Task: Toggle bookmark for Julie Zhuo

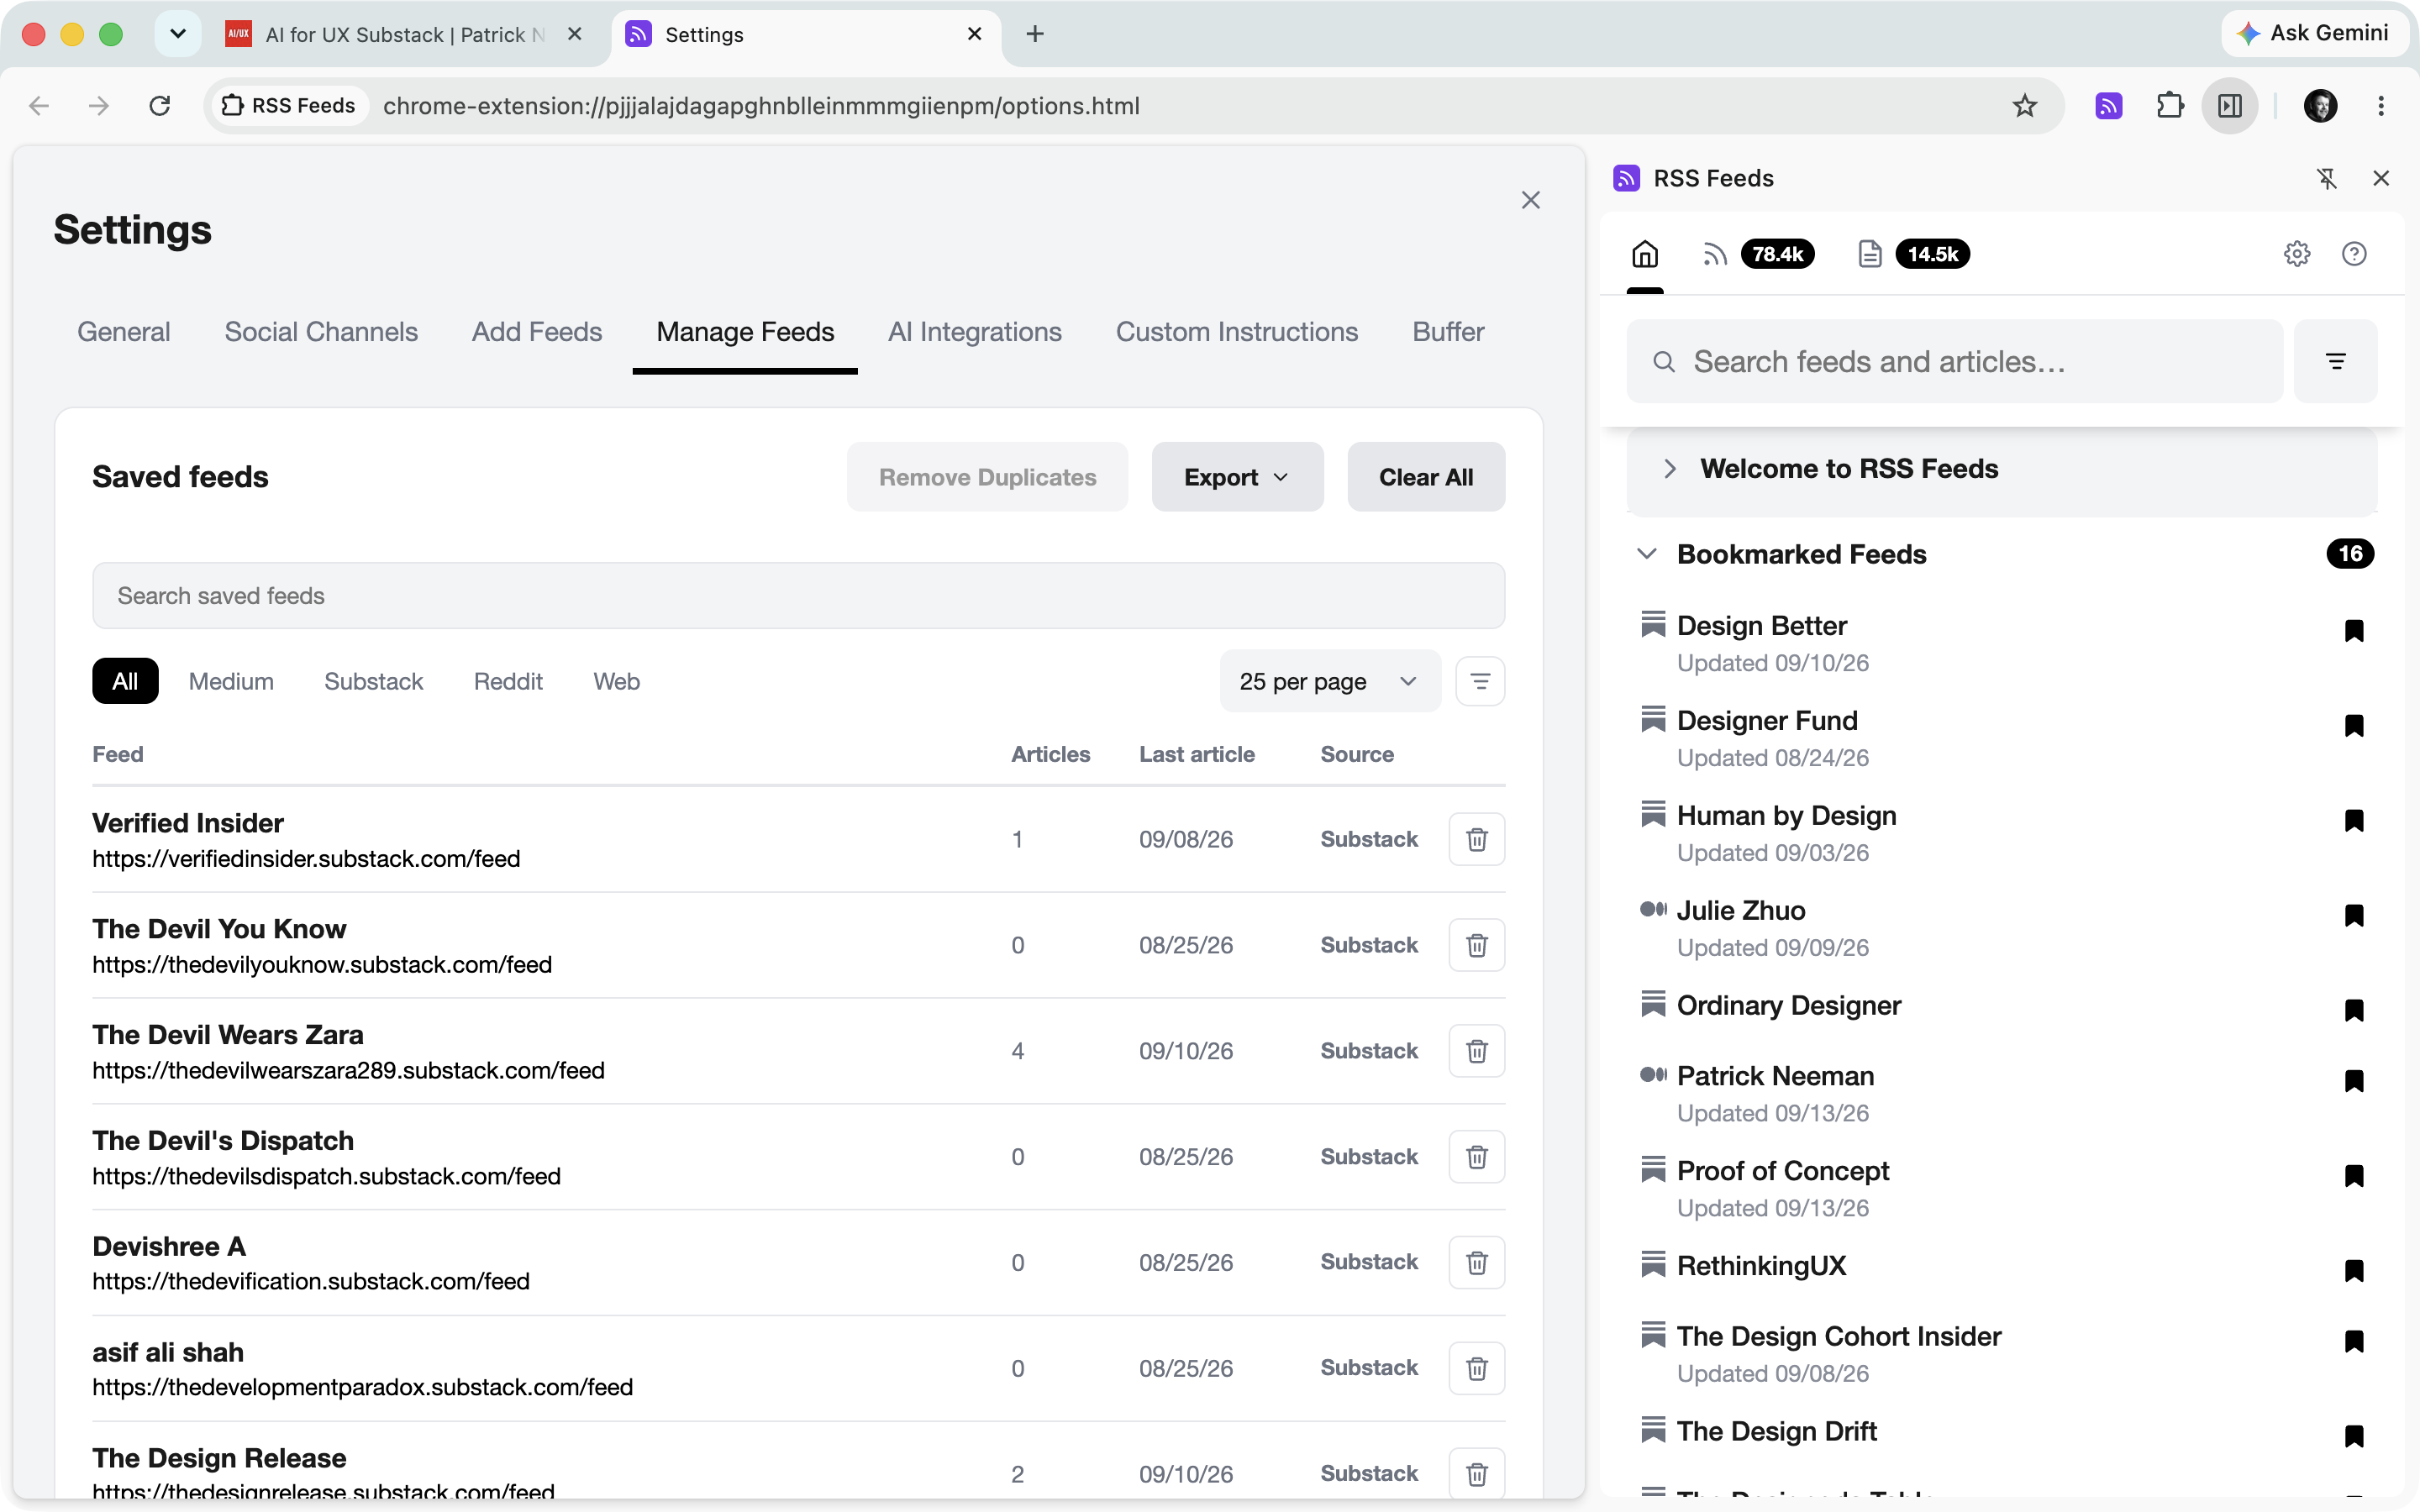Action: pos(2354,915)
